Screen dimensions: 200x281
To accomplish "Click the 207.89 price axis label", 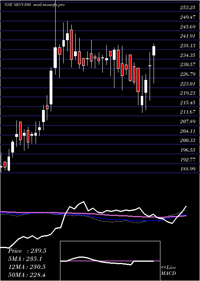I will (188, 122).
